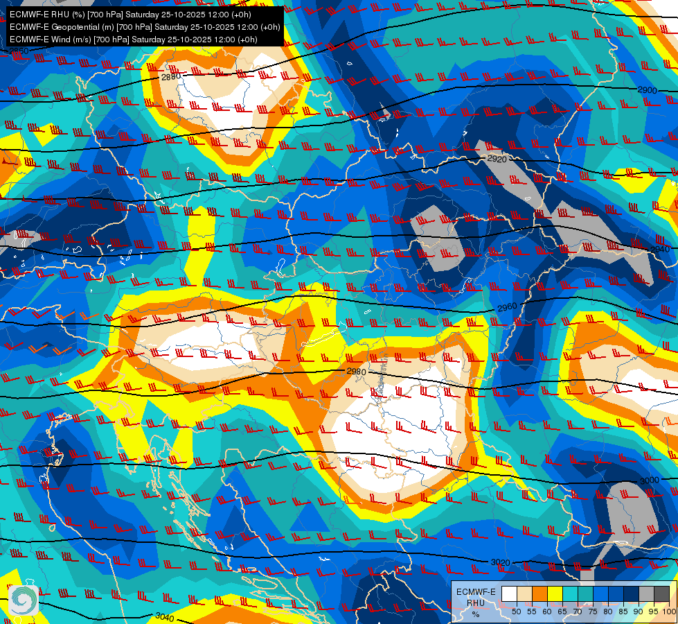Click the 2860 geopotential contour label
The image size is (678, 624).
pyautogui.click(x=19, y=51)
